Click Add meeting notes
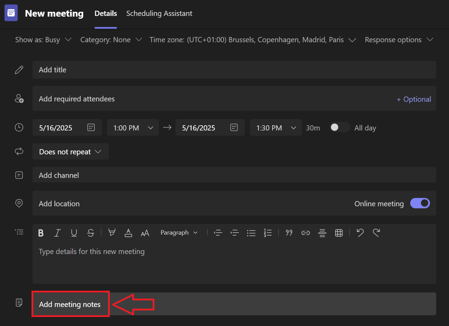This screenshot has height=326, width=449. [x=70, y=304]
